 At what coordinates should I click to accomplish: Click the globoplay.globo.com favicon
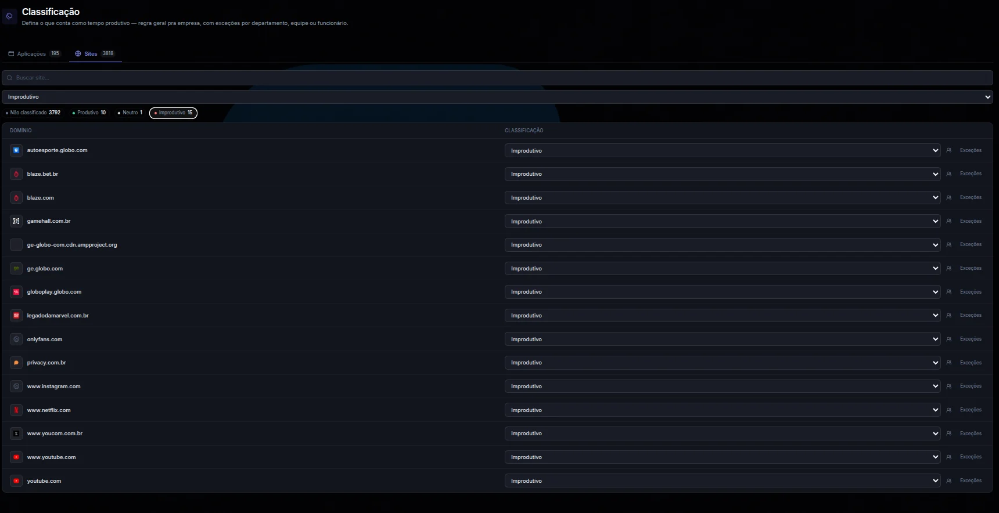pyautogui.click(x=16, y=292)
